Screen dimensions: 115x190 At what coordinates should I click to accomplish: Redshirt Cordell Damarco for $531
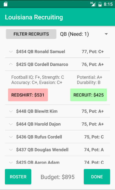click(28, 95)
